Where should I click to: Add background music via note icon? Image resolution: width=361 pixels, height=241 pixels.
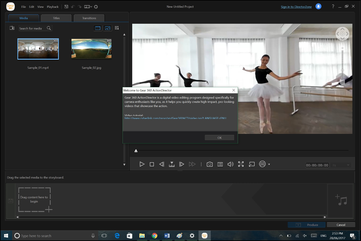click(x=341, y=200)
